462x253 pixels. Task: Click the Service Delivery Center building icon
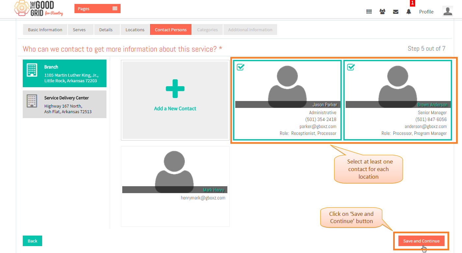32,101
